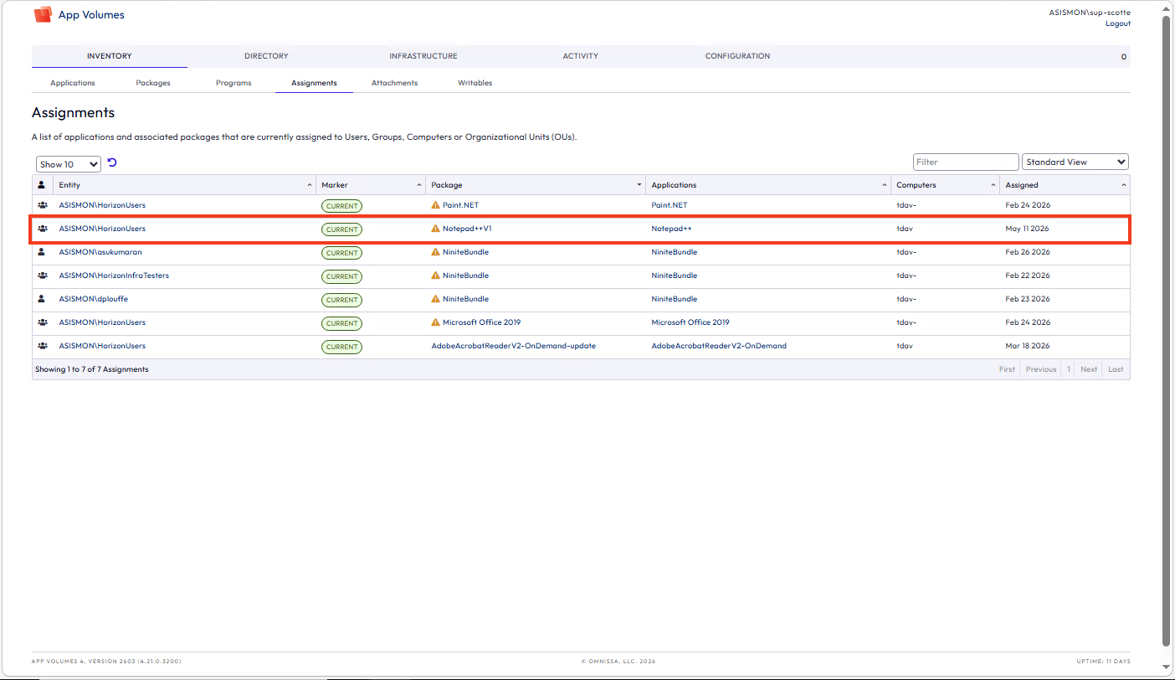Click the ASISMON\sup-scotte username text
Image resolution: width=1175 pixels, height=680 pixels.
(1090, 13)
